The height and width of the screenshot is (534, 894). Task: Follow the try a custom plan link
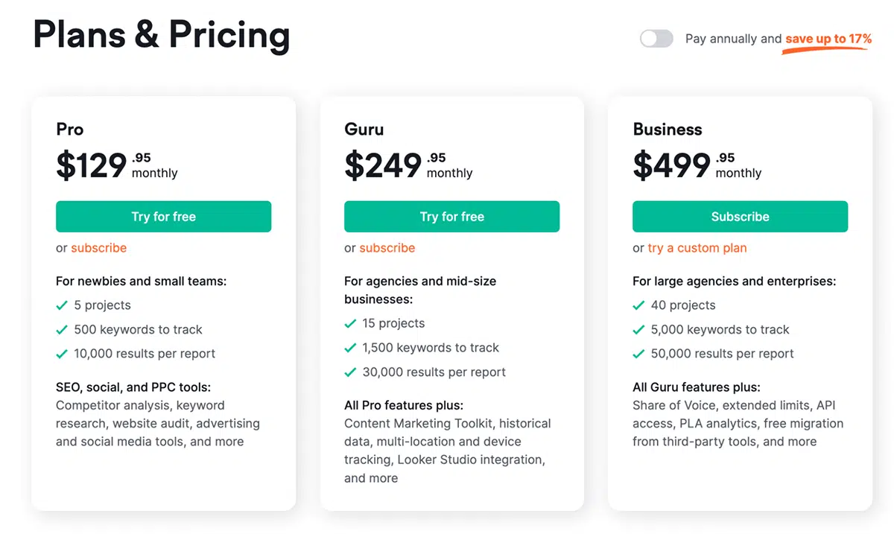697,248
